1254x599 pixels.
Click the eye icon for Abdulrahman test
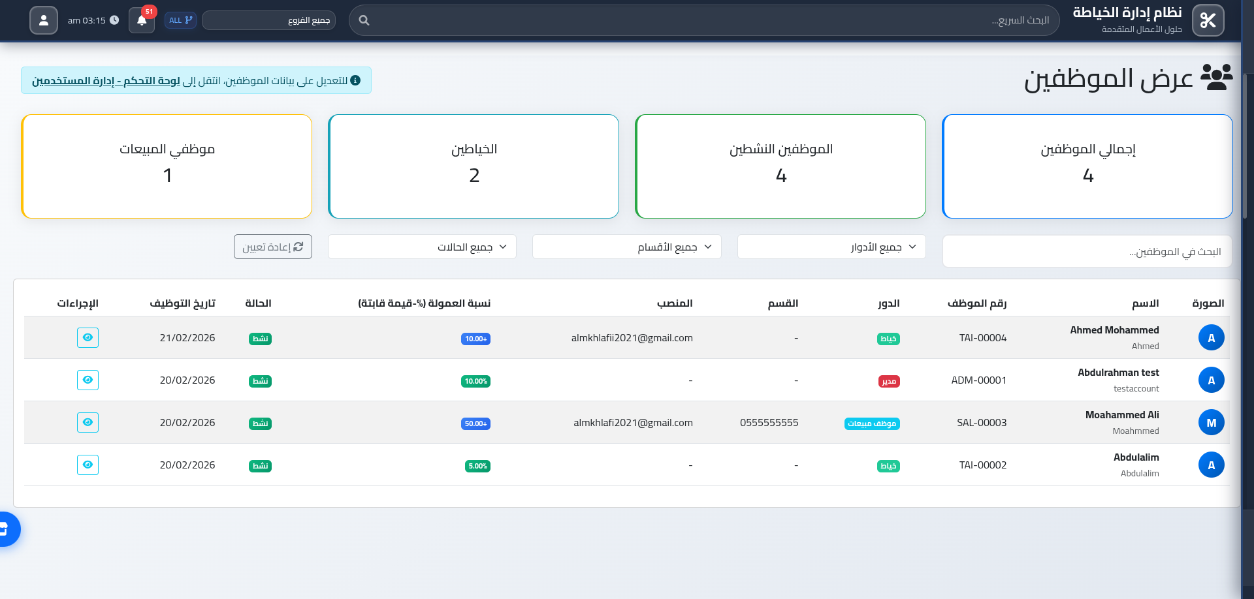tap(88, 380)
